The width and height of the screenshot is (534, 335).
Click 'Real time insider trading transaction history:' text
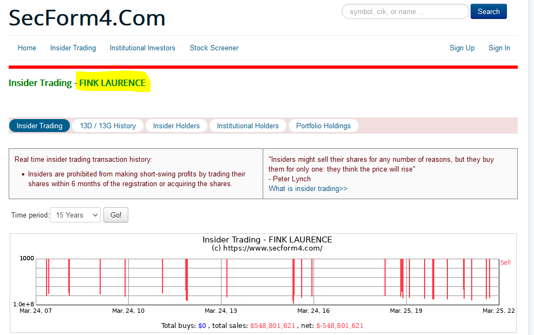point(83,159)
